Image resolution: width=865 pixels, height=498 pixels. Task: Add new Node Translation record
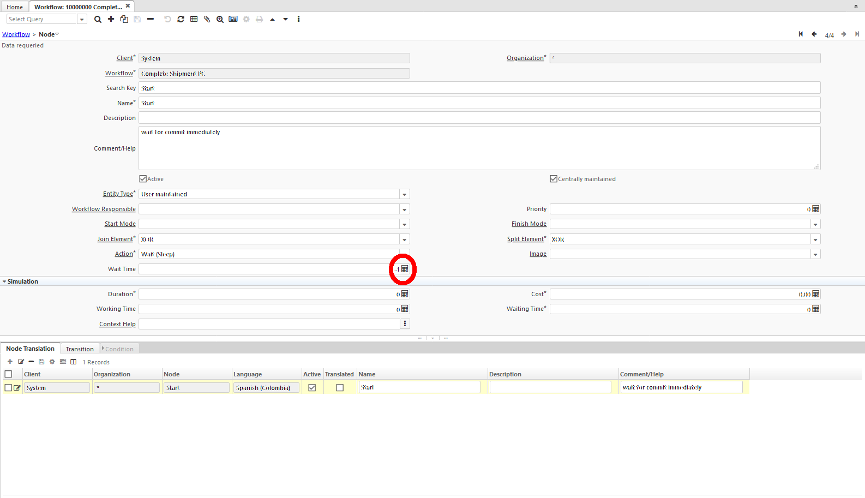click(10, 362)
